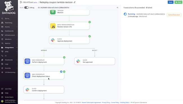The image size is (183, 104).
Task: Click the Infrastructure sidebar icon
Action: (2, 35)
